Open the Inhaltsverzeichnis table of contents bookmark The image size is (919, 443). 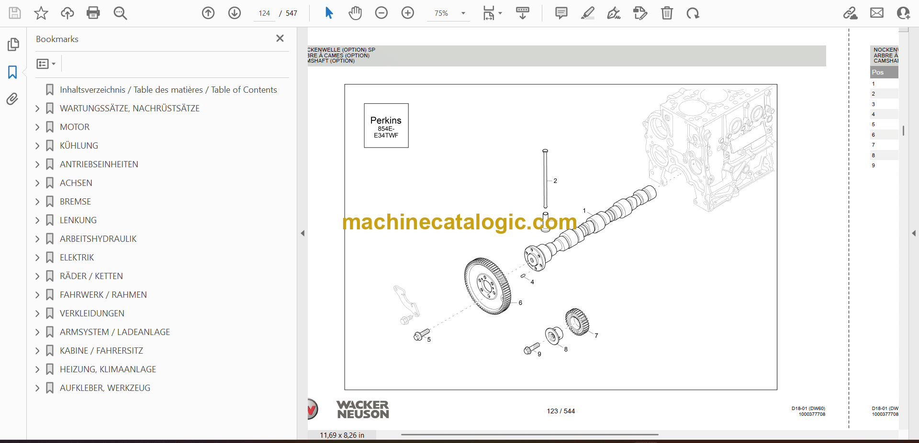[168, 90]
